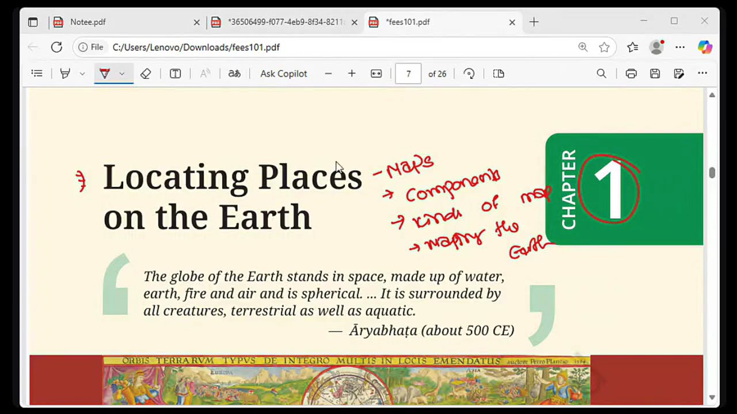Close the 36506499-f077 PDF tab
The image size is (737, 414).
(354, 22)
